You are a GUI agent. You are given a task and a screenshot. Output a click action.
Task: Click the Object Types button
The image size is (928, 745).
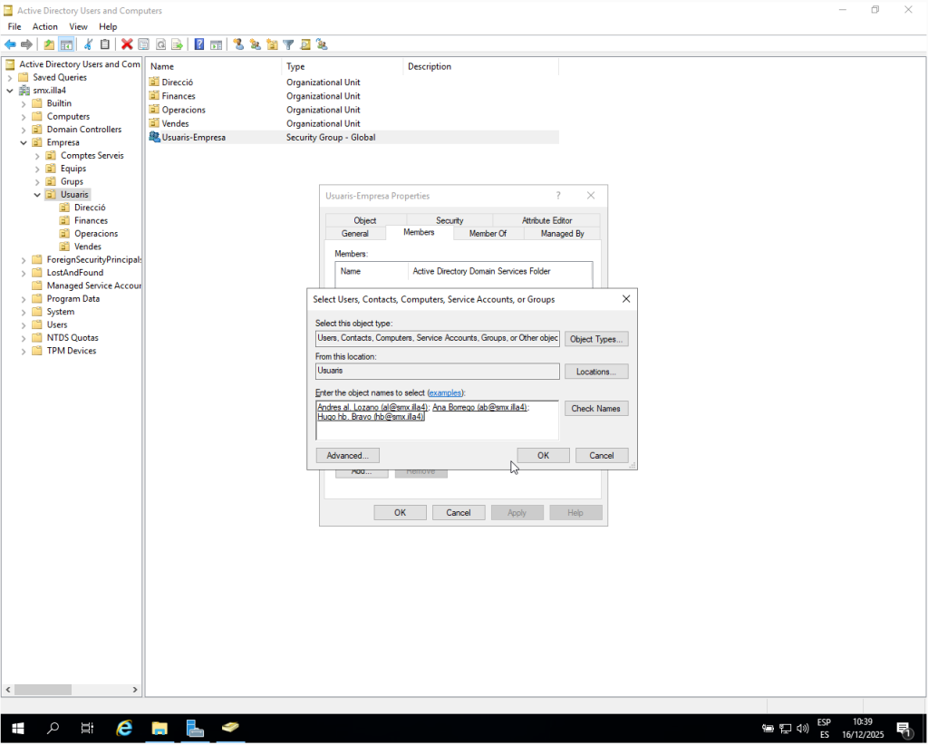click(595, 339)
